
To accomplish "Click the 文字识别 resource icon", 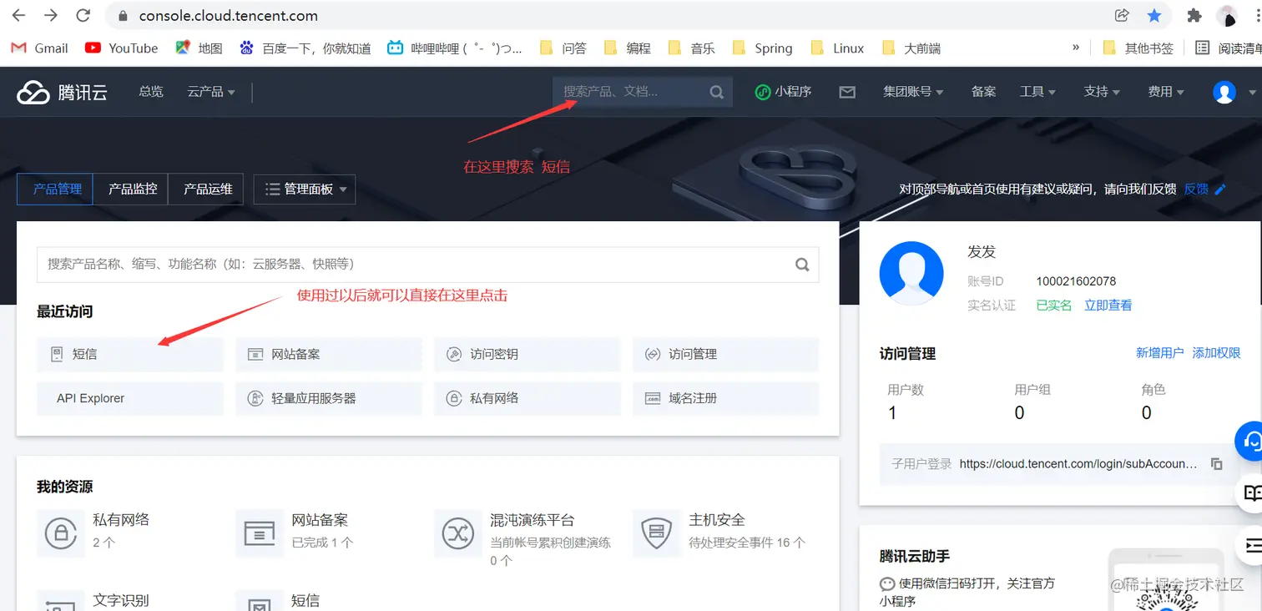I will coord(61,601).
